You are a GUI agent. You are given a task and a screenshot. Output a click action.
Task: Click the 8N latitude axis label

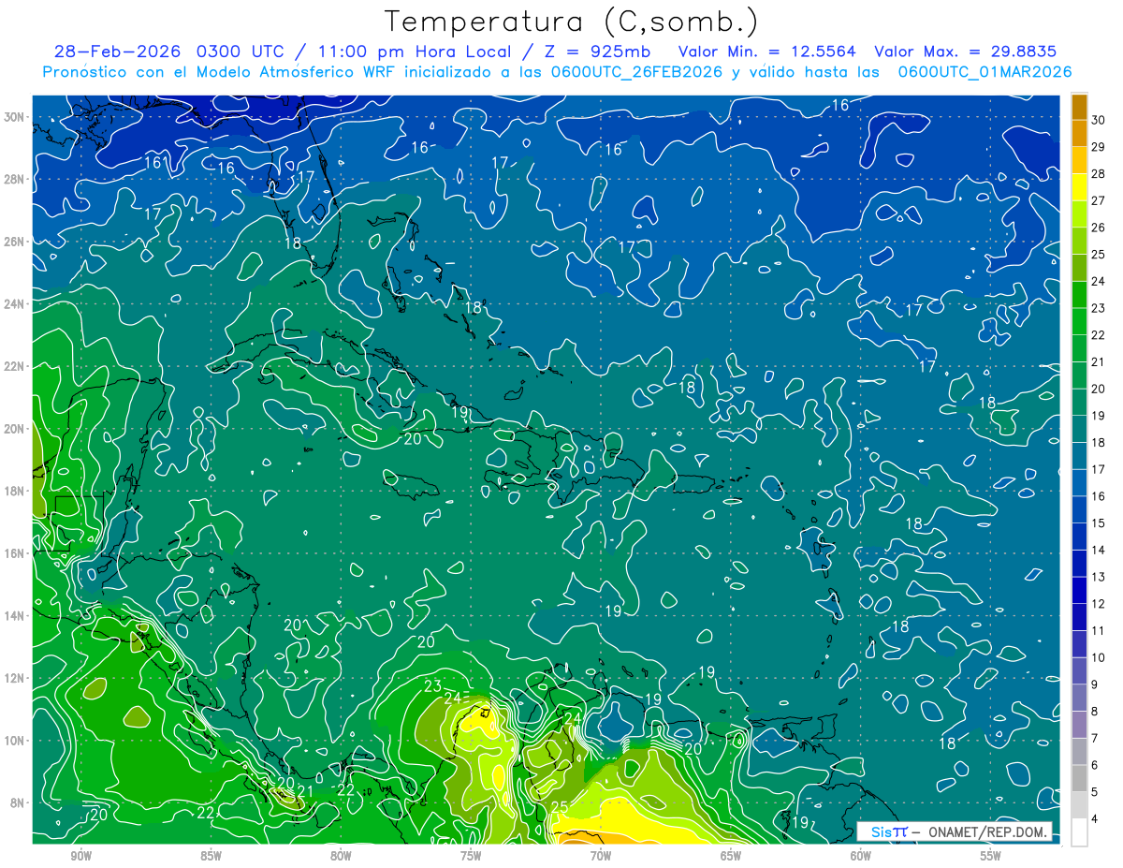[x=19, y=802]
